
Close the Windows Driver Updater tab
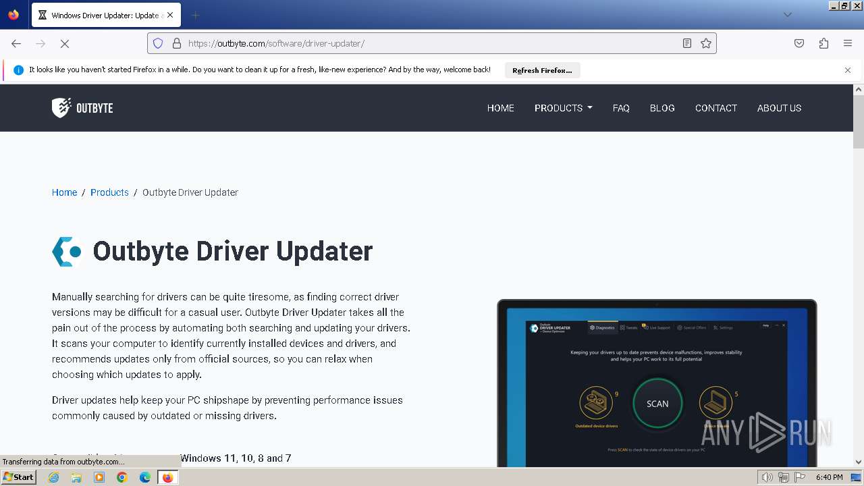[170, 15]
